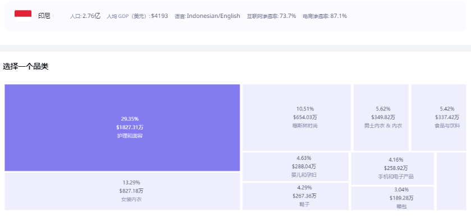Click the 电商渗透率 87.1% statistic

click(324, 16)
